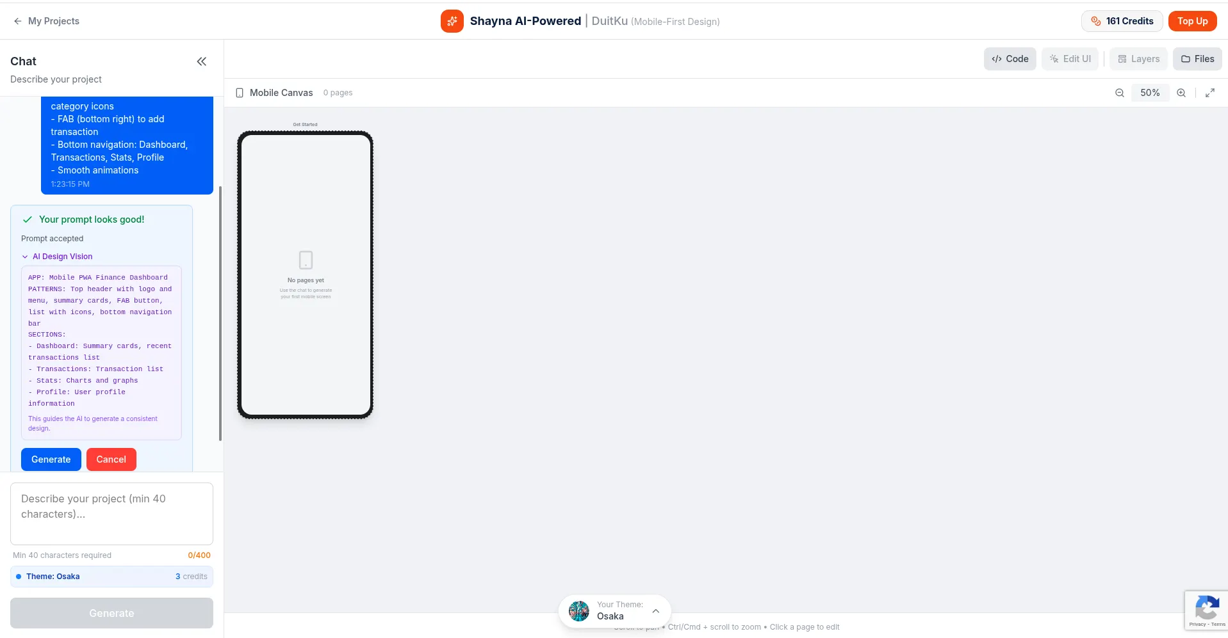1228x638 pixels.
Task: Go back to My Projects
Action: coord(46,21)
